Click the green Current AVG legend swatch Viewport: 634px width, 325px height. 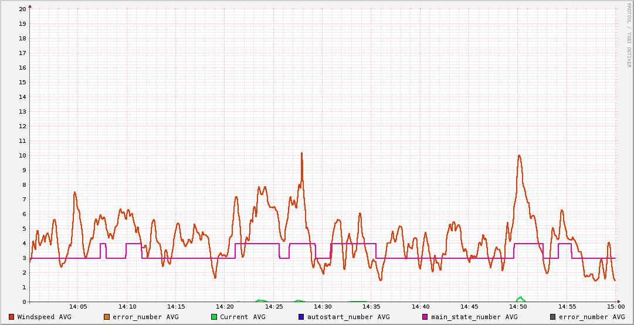pos(214,317)
